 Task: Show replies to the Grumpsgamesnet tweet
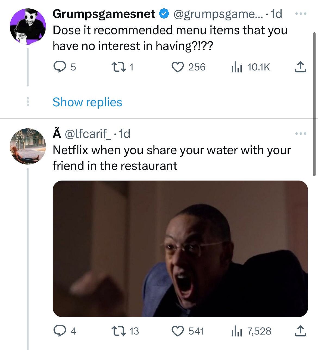pyautogui.click(x=87, y=102)
